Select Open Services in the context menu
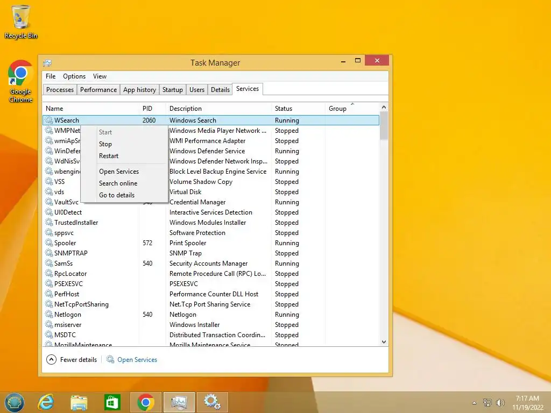Viewport: 551px width, 413px height. [124, 172]
